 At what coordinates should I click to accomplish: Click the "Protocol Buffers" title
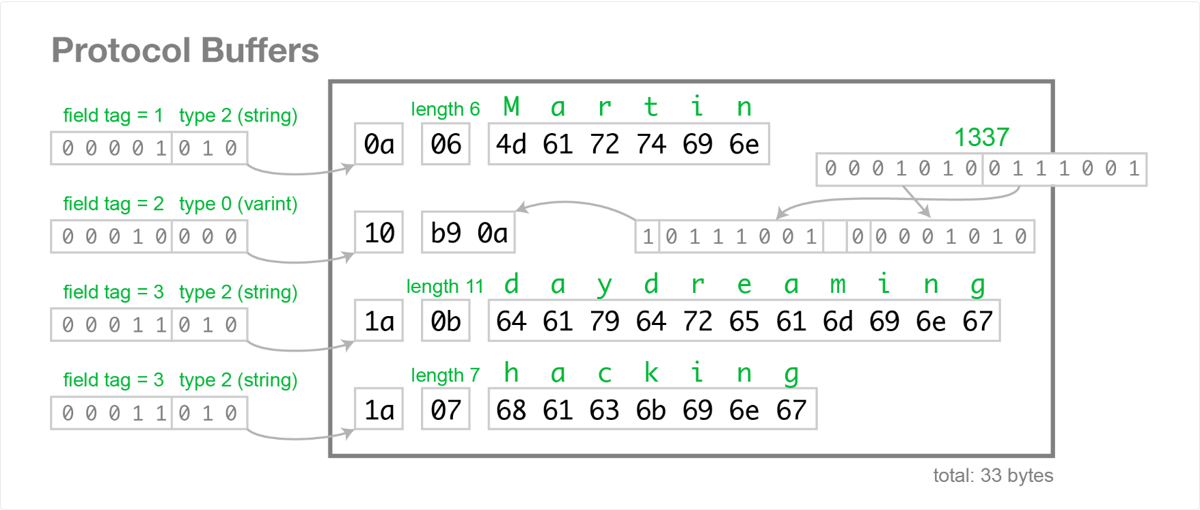(x=185, y=51)
